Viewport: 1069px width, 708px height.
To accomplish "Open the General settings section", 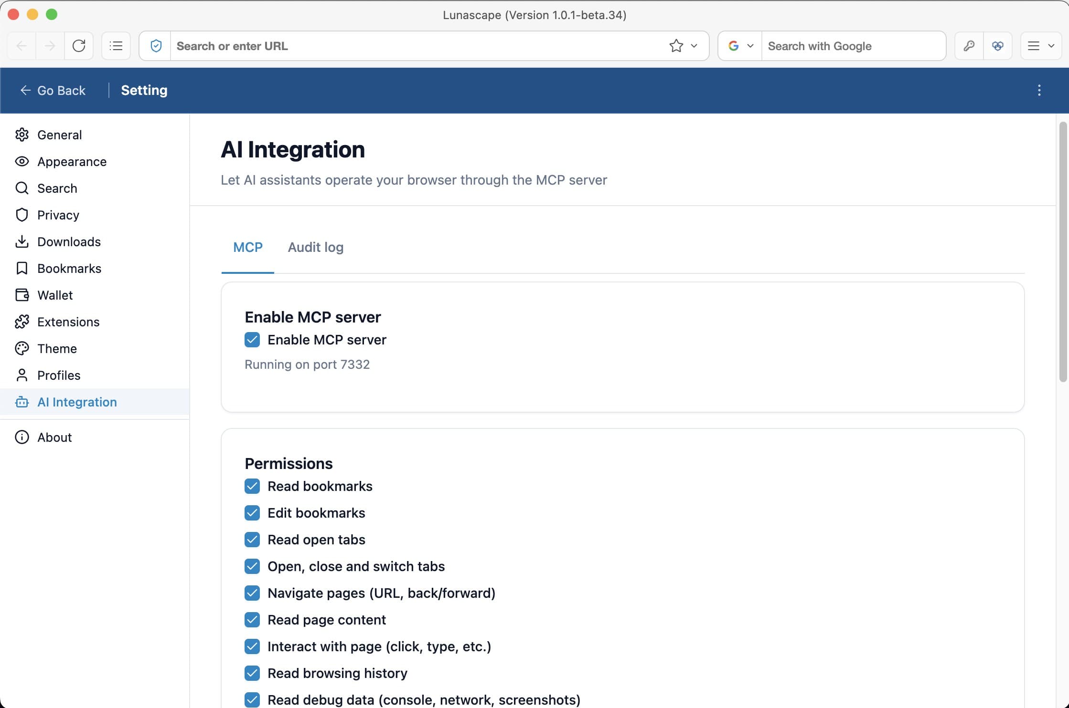I will [x=95, y=135].
